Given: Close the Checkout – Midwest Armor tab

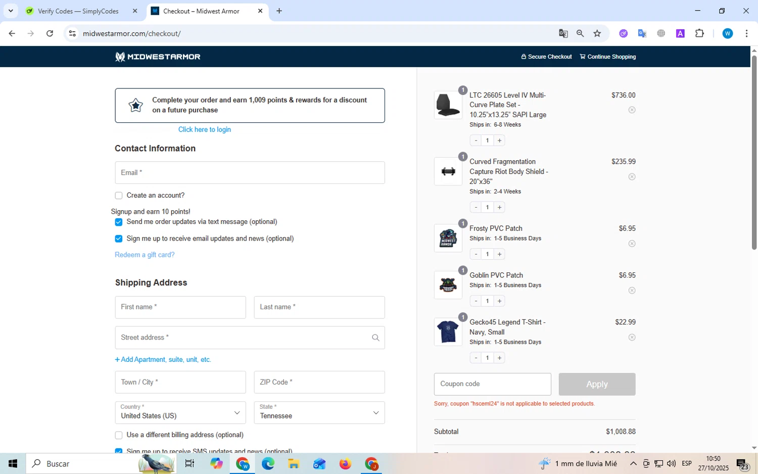Looking at the screenshot, I should [x=260, y=11].
